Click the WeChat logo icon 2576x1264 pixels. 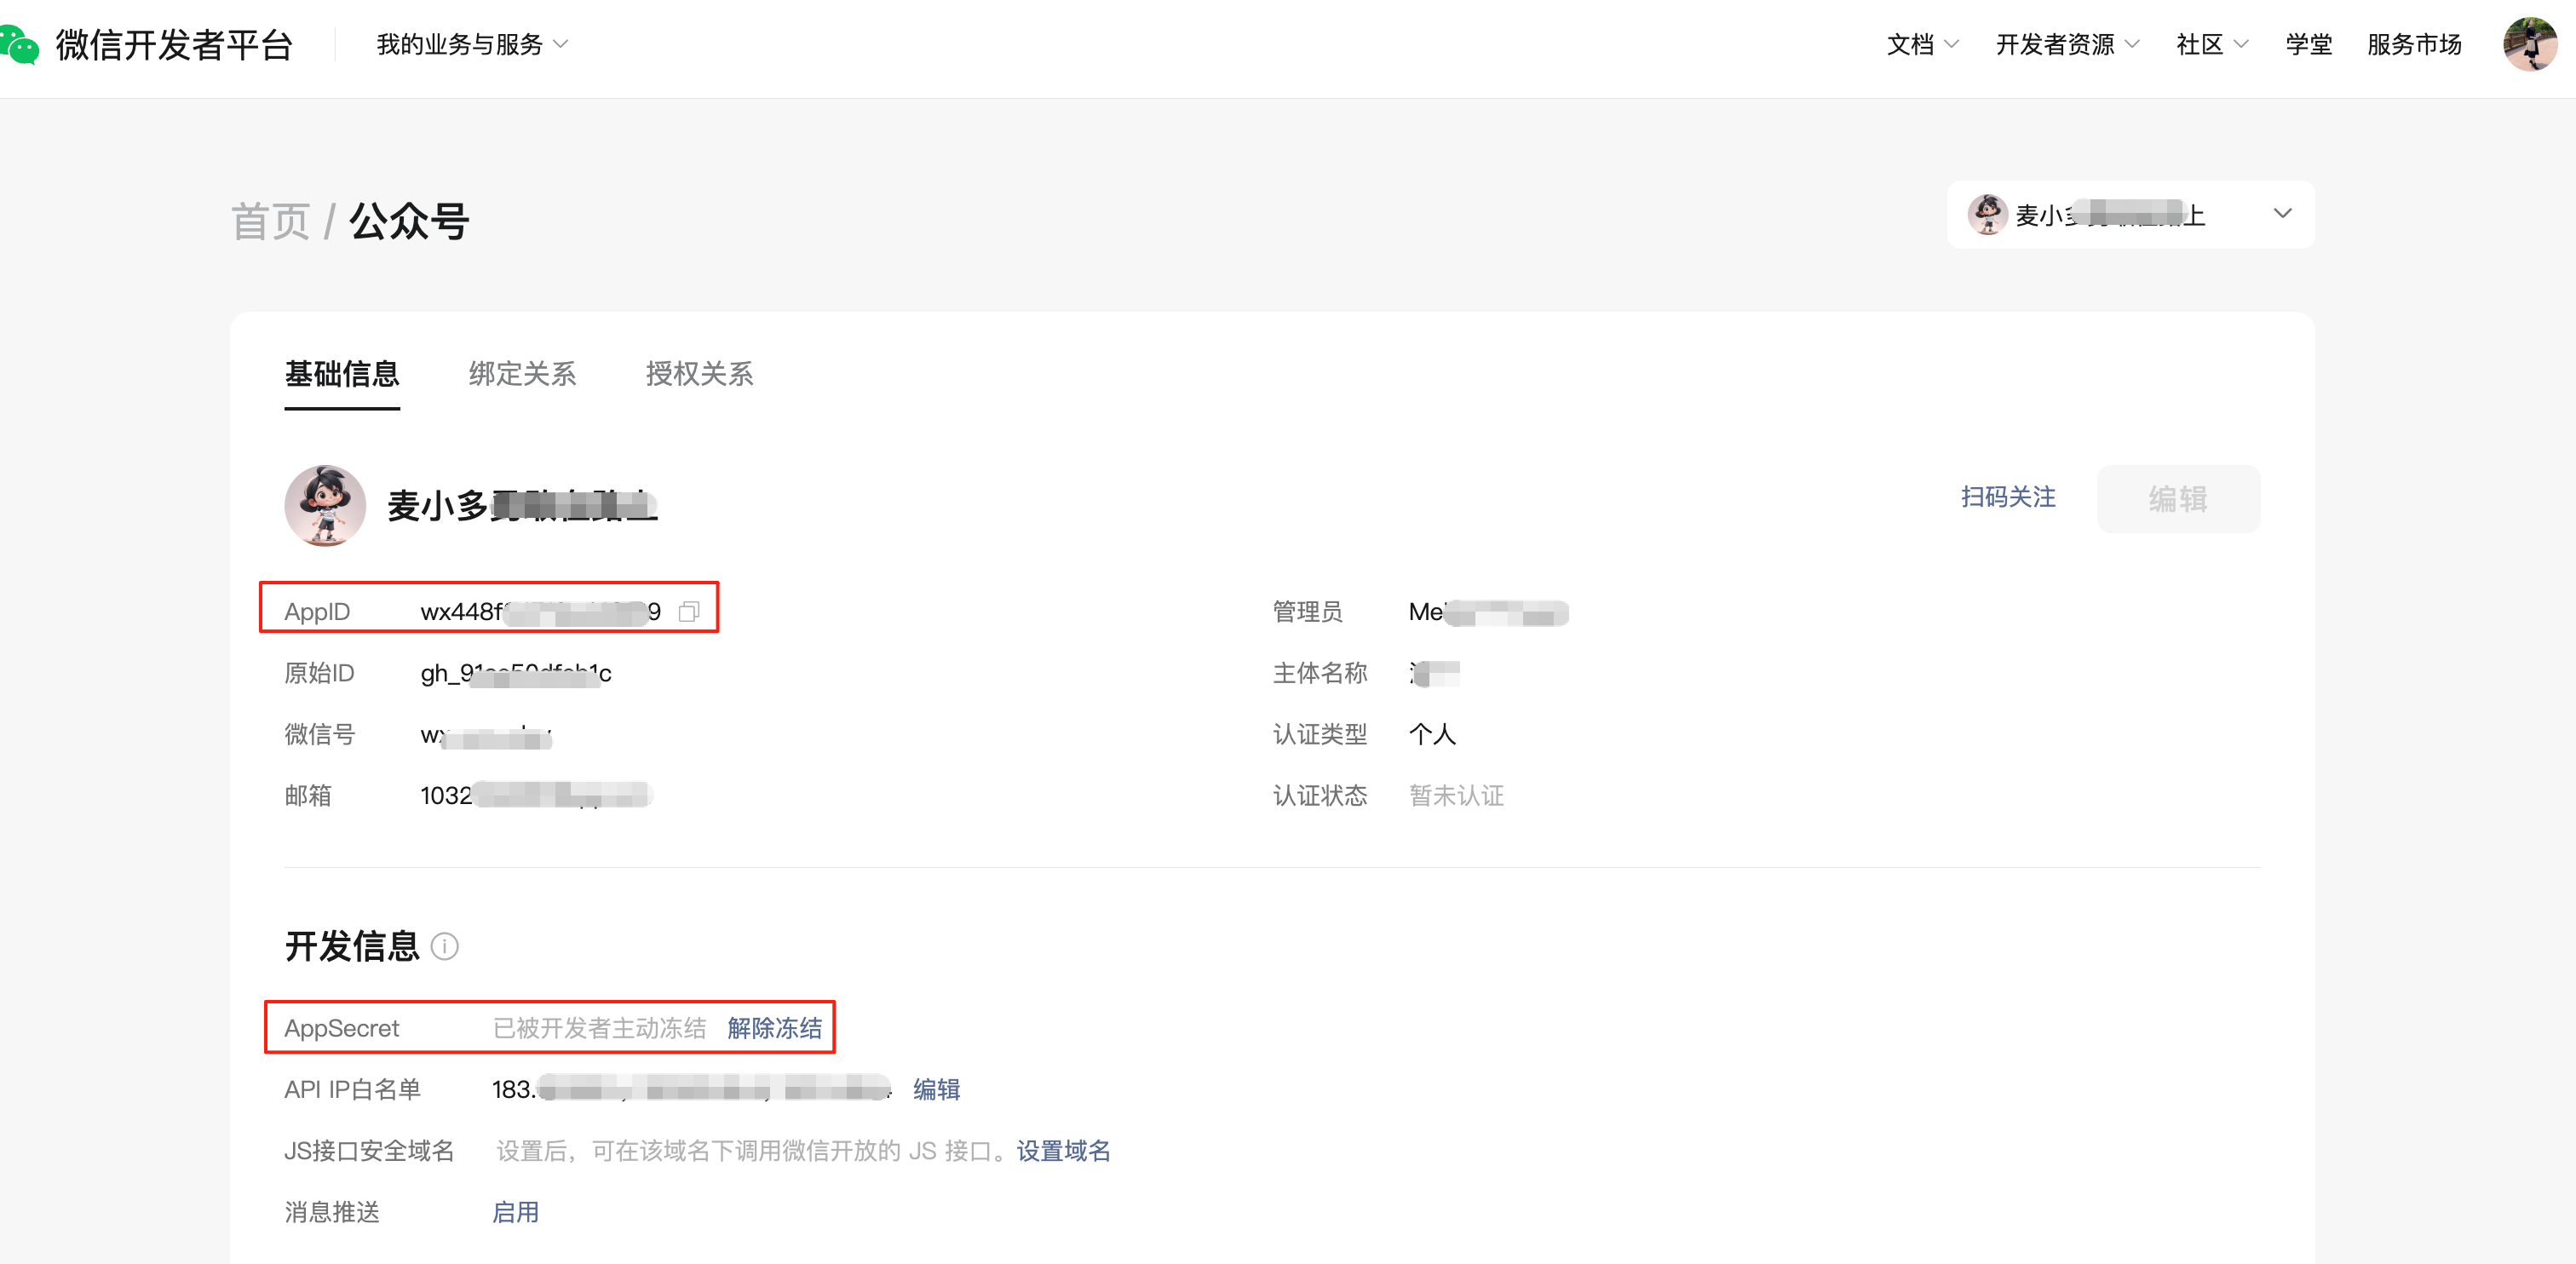coord(18,44)
